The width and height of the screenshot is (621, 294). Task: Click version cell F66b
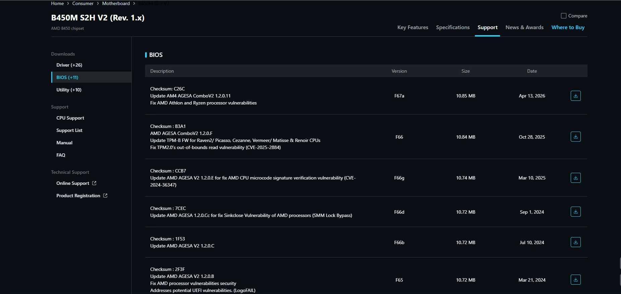399,242
